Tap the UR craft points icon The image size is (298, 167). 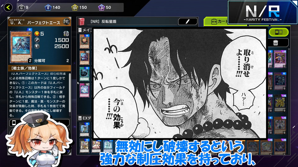coord(101,7)
